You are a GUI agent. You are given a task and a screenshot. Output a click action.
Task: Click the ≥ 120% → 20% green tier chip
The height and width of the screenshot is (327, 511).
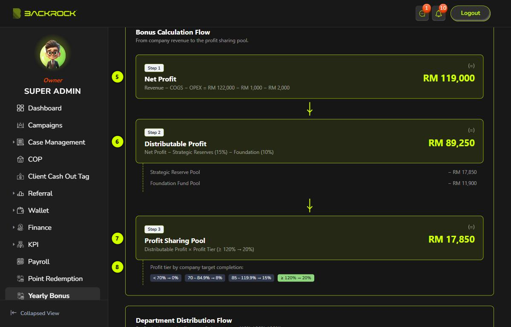[x=296, y=278]
